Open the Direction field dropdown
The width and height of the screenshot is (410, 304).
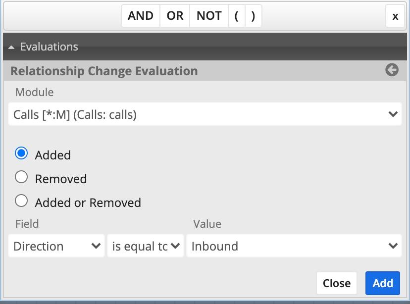[56, 246]
